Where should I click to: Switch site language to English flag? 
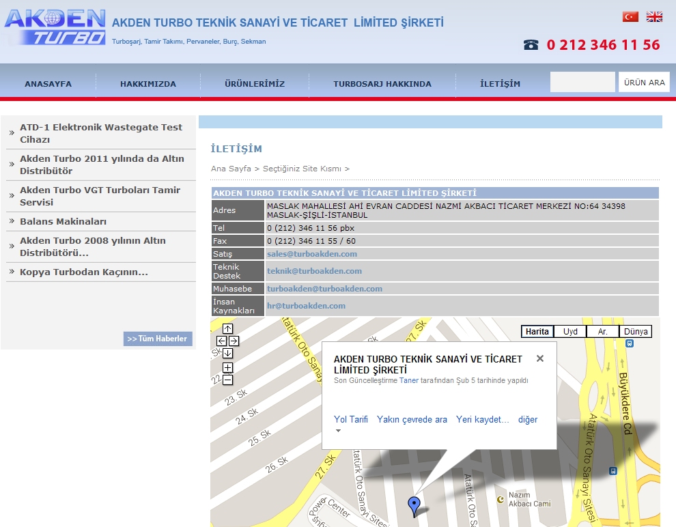(654, 17)
